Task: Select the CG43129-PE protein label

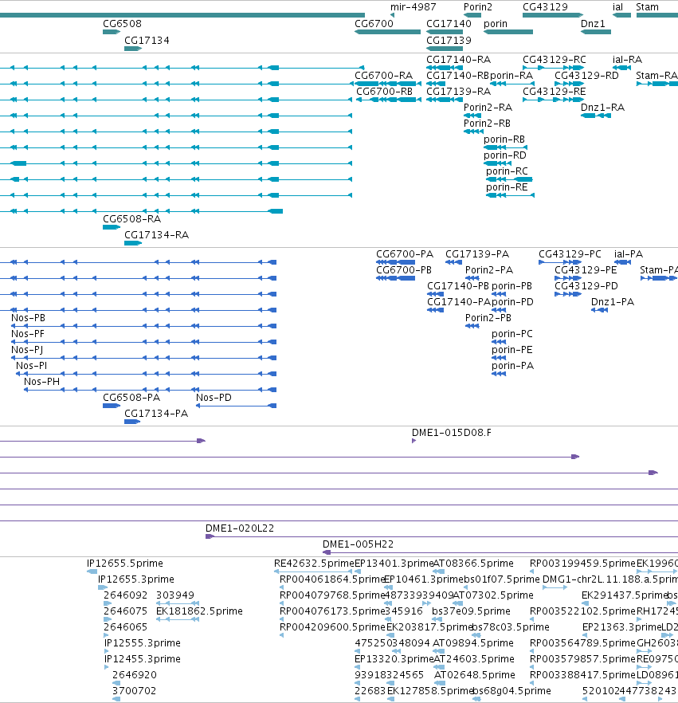Action: point(586,270)
